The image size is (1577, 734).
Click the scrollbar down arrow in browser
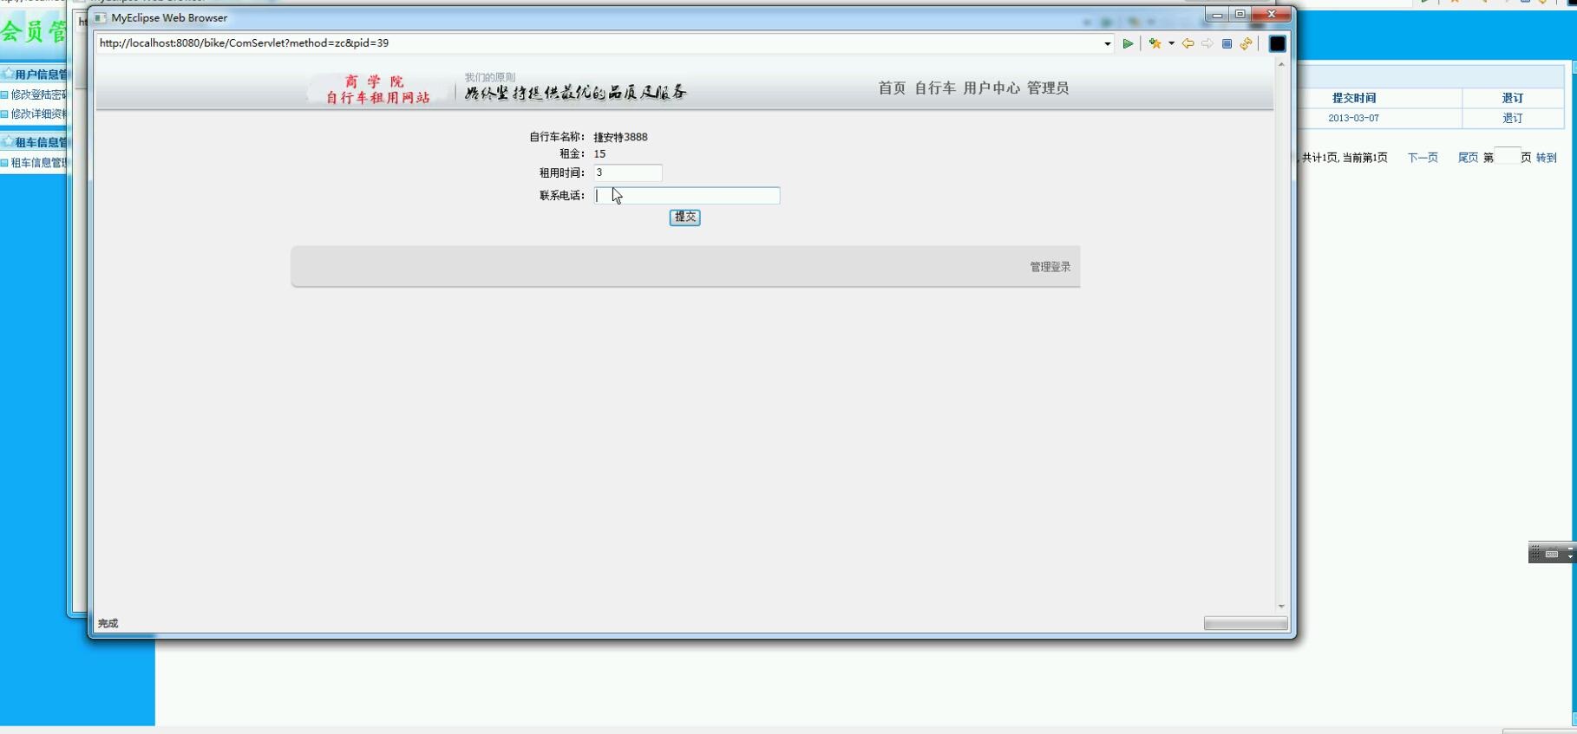[1281, 607]
